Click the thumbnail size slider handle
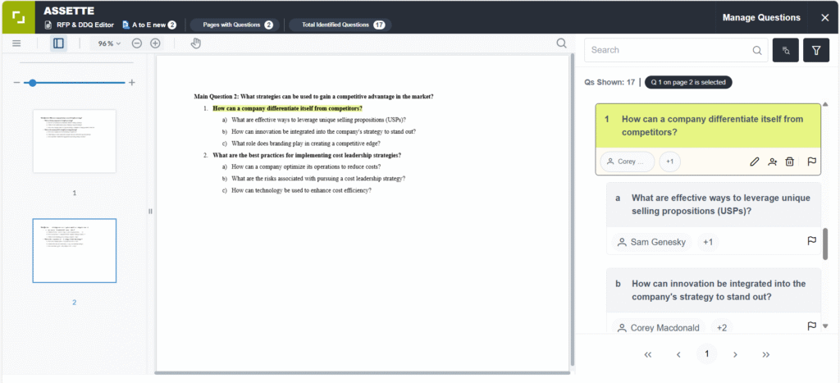The width and height of the screenshot is (840, 383). pos(33,83)
